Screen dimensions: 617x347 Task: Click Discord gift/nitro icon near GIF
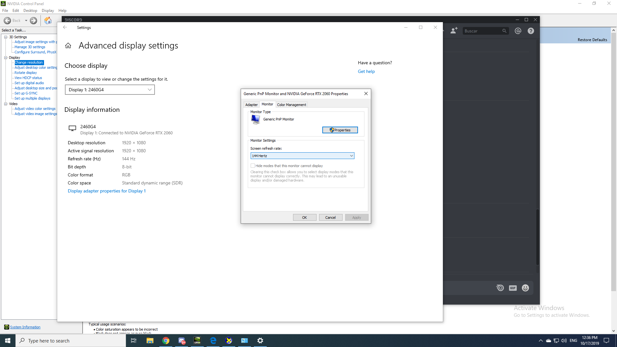point(500,288)
